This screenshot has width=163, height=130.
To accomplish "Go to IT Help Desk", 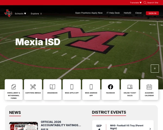I will [x=113, y=13].
